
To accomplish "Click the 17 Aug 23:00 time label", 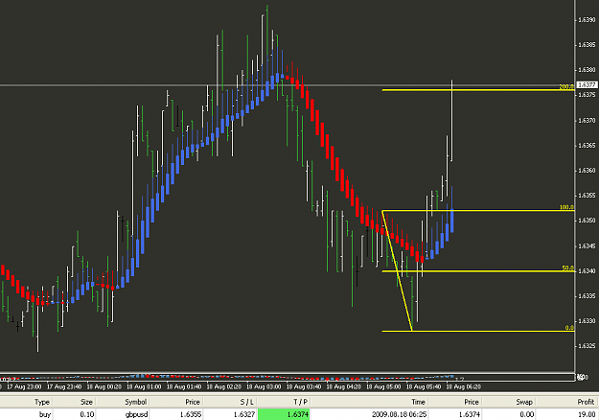I will [x=24, y=386].
